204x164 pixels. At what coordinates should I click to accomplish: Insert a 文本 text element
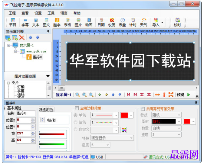pyautogui.click(x=36, y=22)
